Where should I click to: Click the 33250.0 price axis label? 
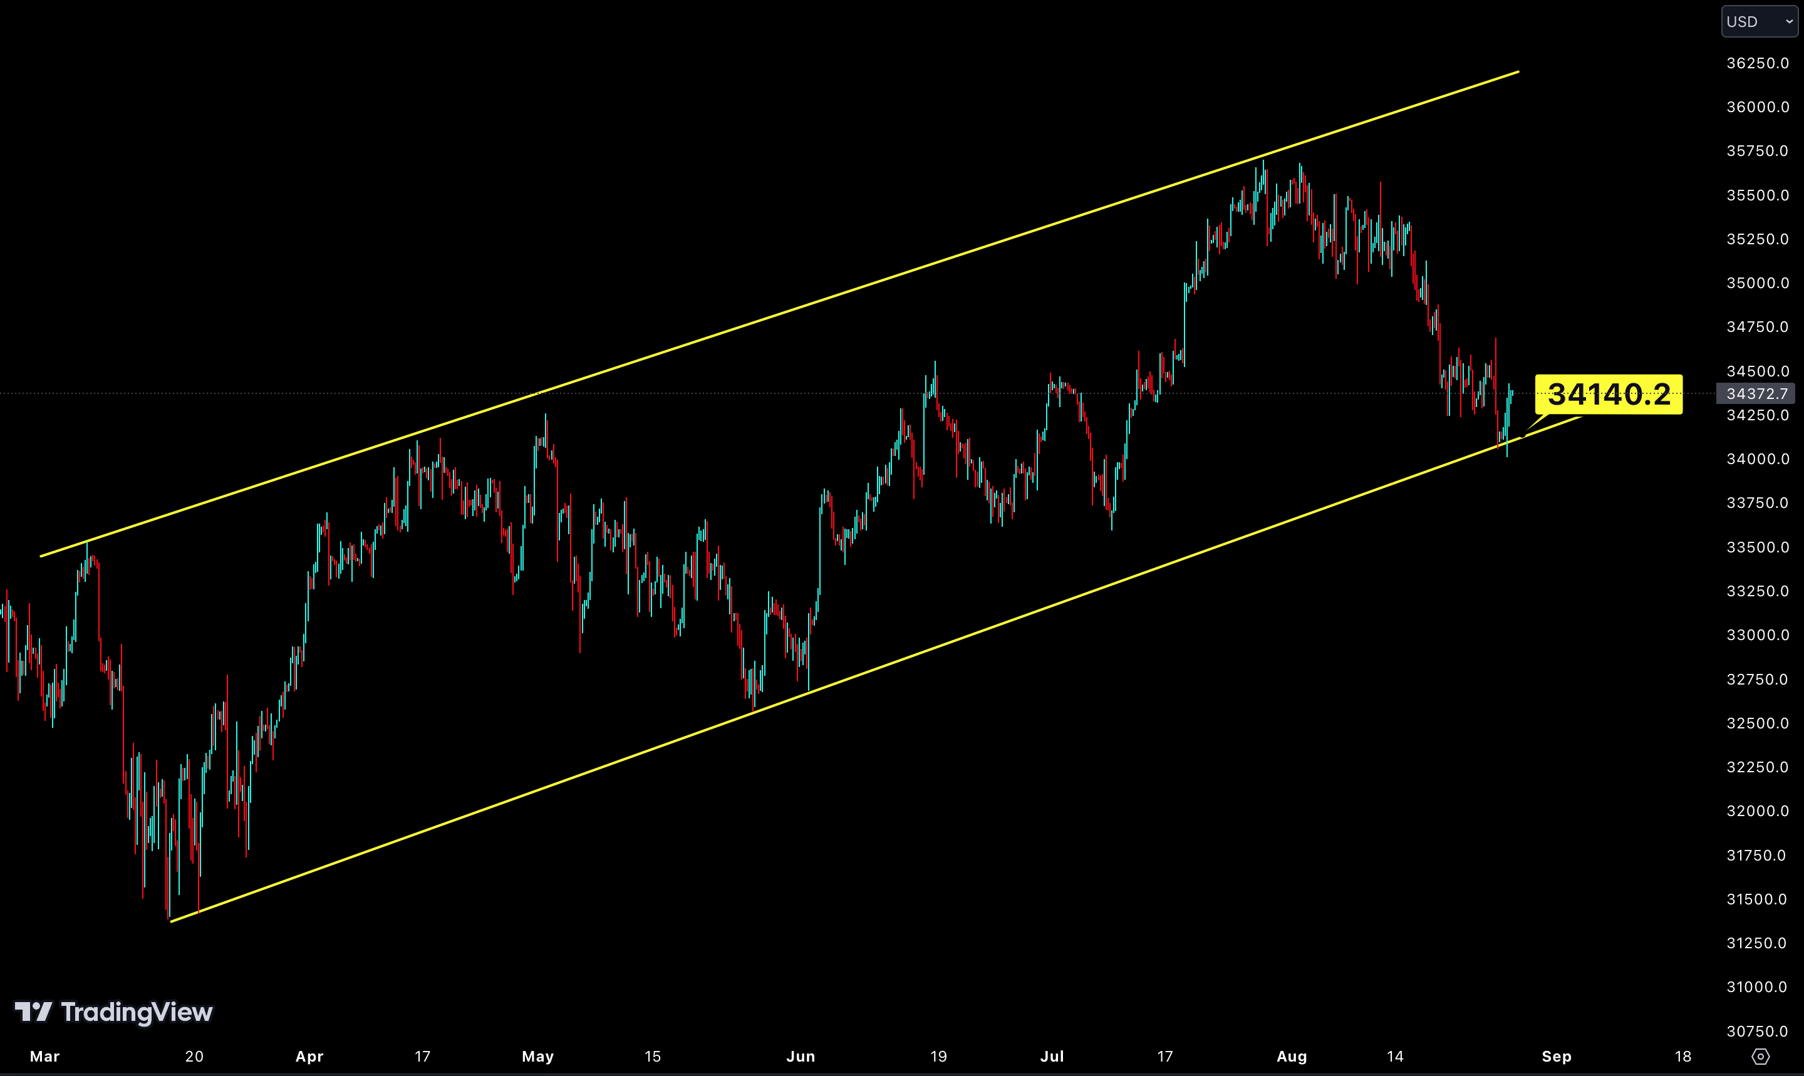1758,591
